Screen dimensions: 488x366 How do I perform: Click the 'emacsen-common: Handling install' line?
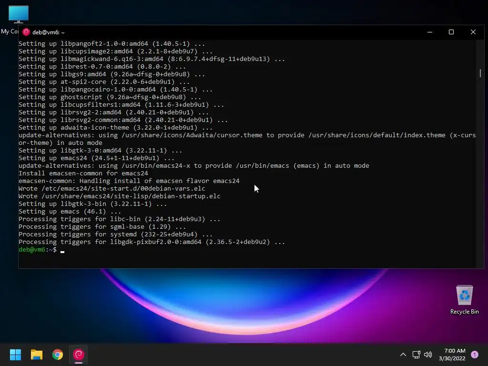129,181
